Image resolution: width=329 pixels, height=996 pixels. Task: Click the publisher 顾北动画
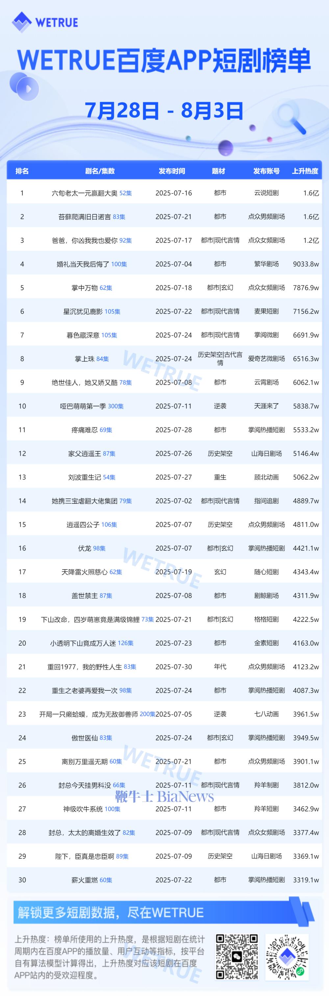click(x=266, y=477)
